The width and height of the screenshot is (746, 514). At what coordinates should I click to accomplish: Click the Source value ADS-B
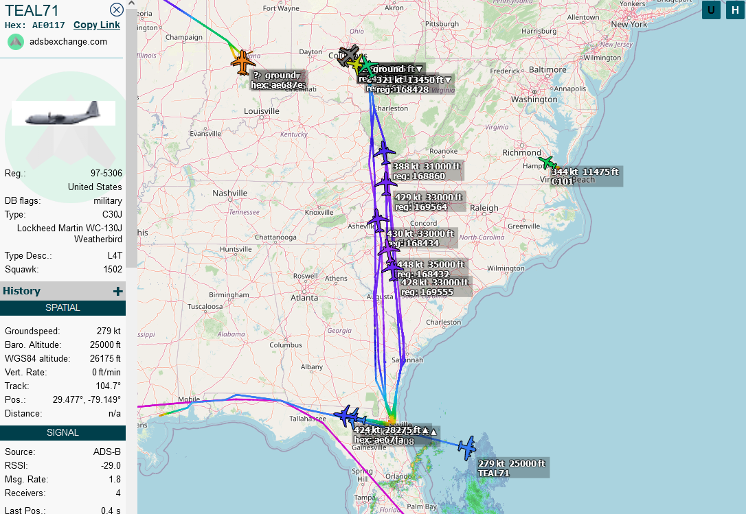(107, 452)
